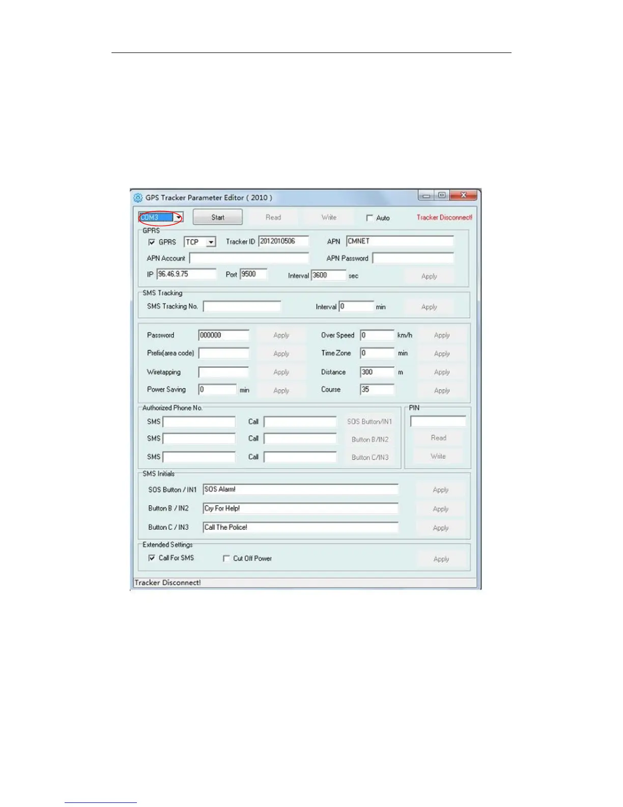Click Apply beside Call The Police! message

(x=441, y=528)
